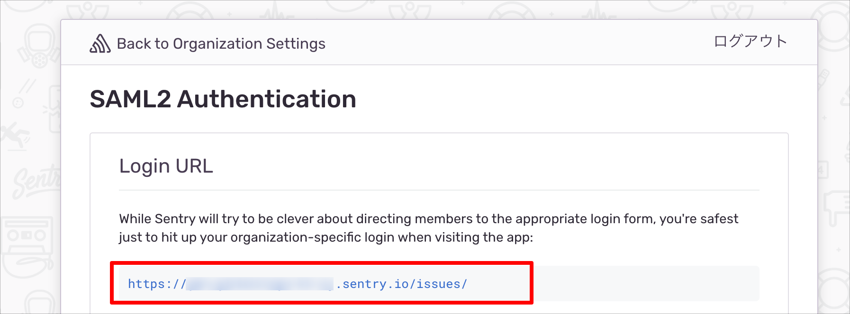This screenshot has width=850, height=314.
Task: Click the '.sentry.io/issues/' part of the URL
Action: point(402,284)
